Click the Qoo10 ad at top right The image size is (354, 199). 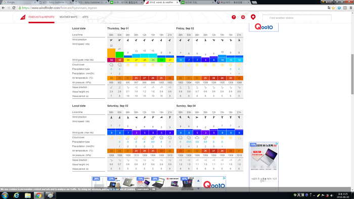(x=263, y=27)
